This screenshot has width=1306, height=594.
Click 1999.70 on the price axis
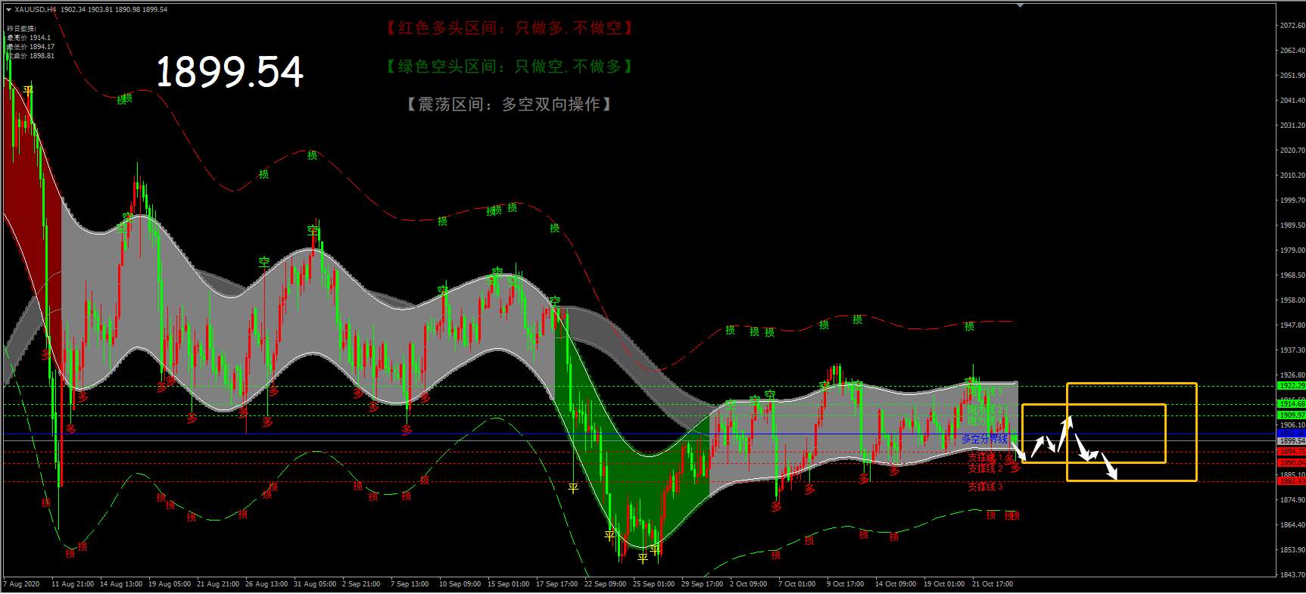(x=1292, y=200)
